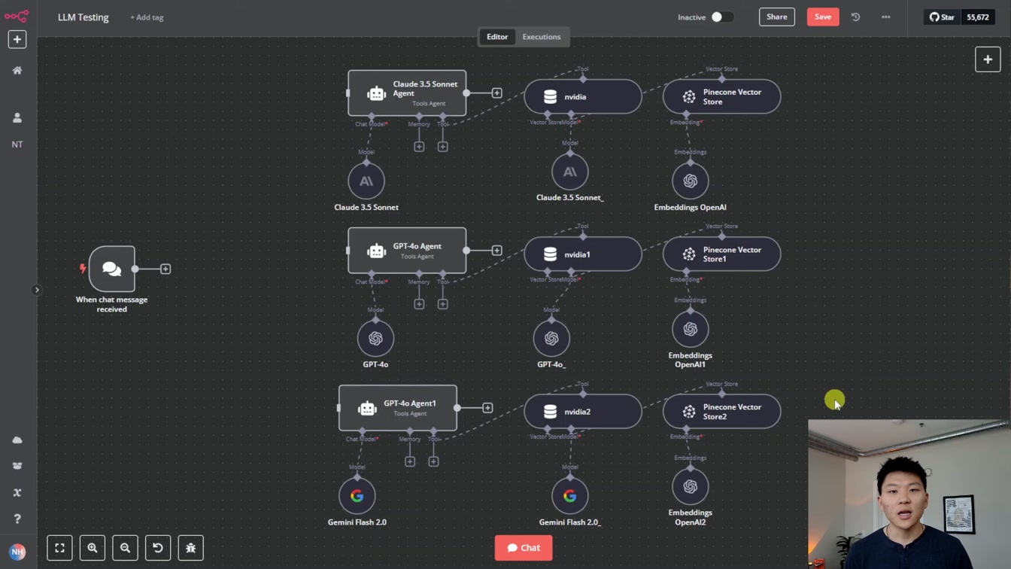Select the nvidia tool node
Screen dimensions: 1011x569
[583, 96]
